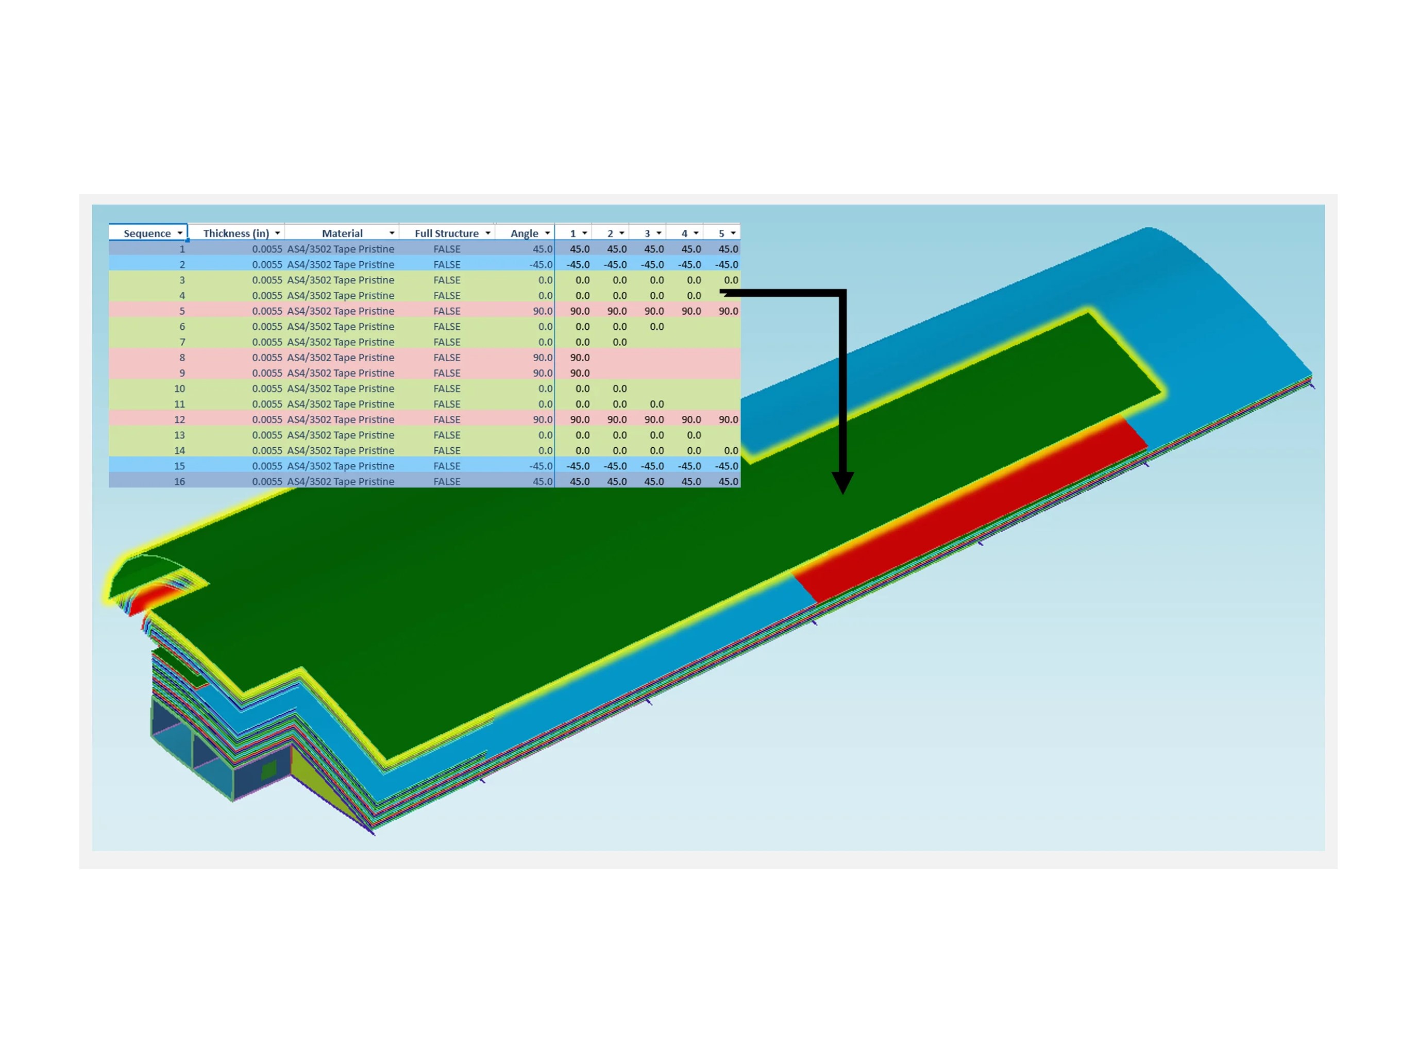The height and width of the screenshot is (1063, 1417).
Task: Open the column 5 filter dropdown
Action: click(733, 233)
